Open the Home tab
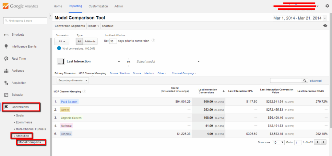 [58, 6]
